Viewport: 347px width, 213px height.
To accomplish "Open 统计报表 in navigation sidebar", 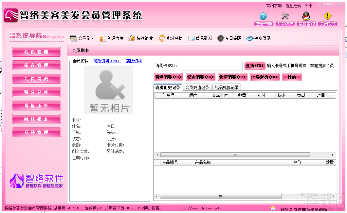I will pos(36,119).
